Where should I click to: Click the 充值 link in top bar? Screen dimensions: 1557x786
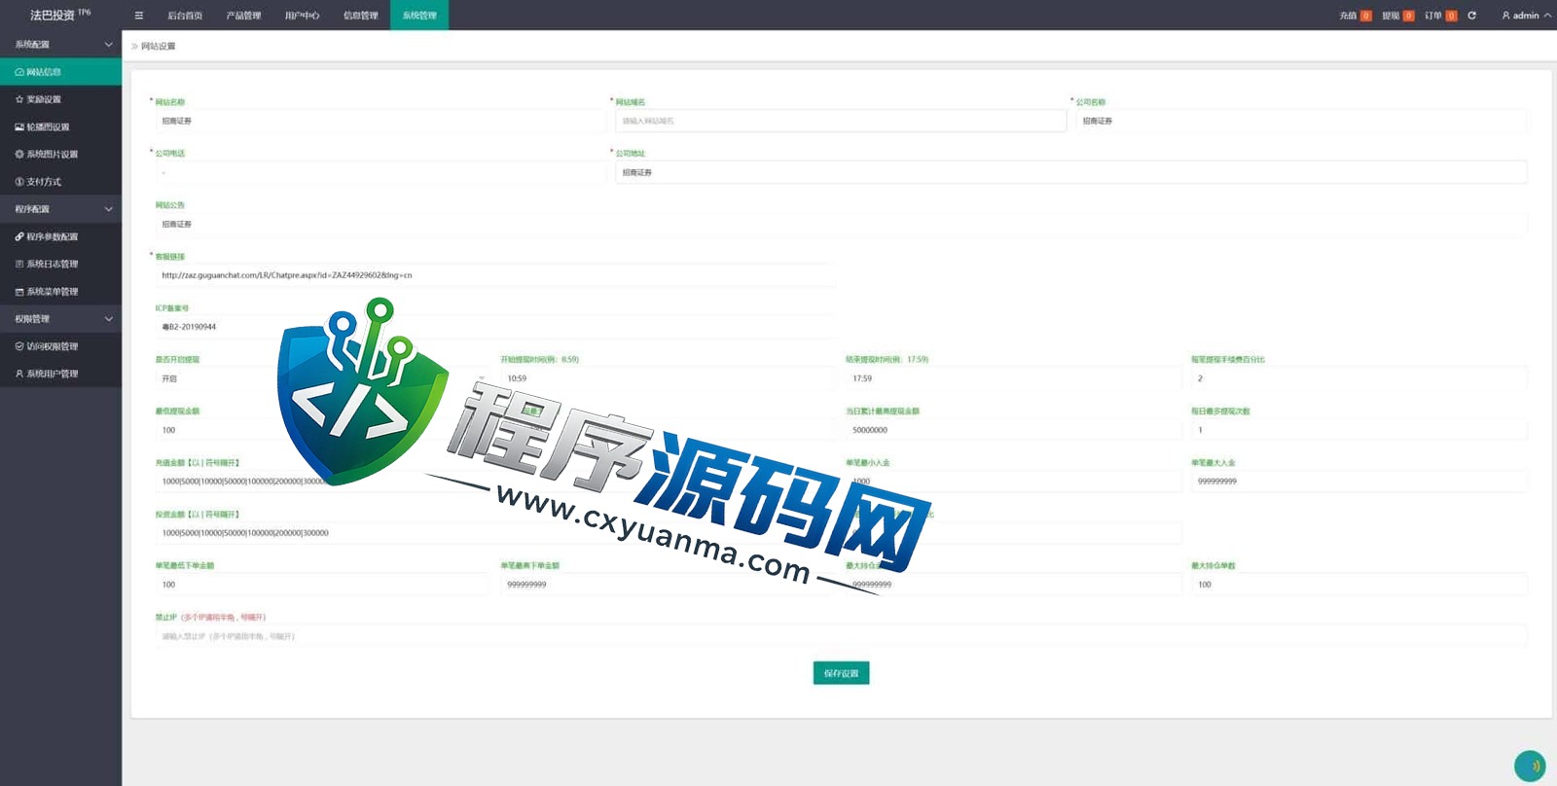[1348, 16]
